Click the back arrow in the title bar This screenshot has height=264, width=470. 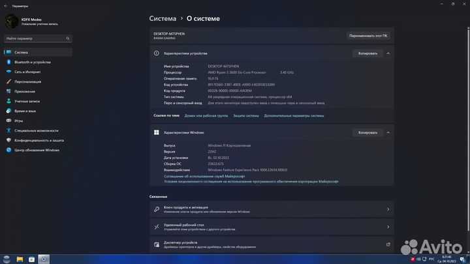[x=6, y=6]
